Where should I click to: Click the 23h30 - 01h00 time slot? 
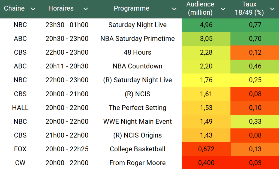pos(67,25)
